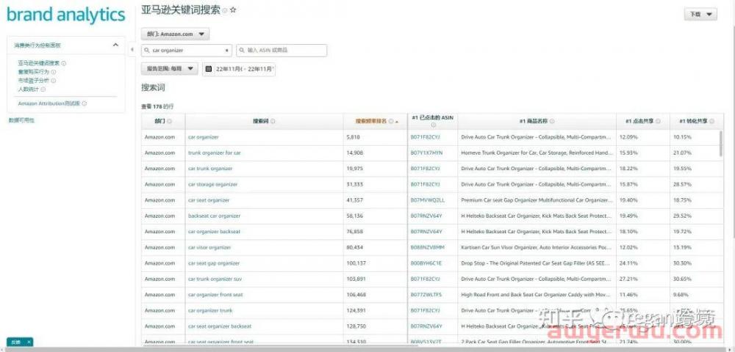This screenshot has width=735, height=352.
Task: Click the magnifier icon in keyword search box
Action: (x=148, y=50)
